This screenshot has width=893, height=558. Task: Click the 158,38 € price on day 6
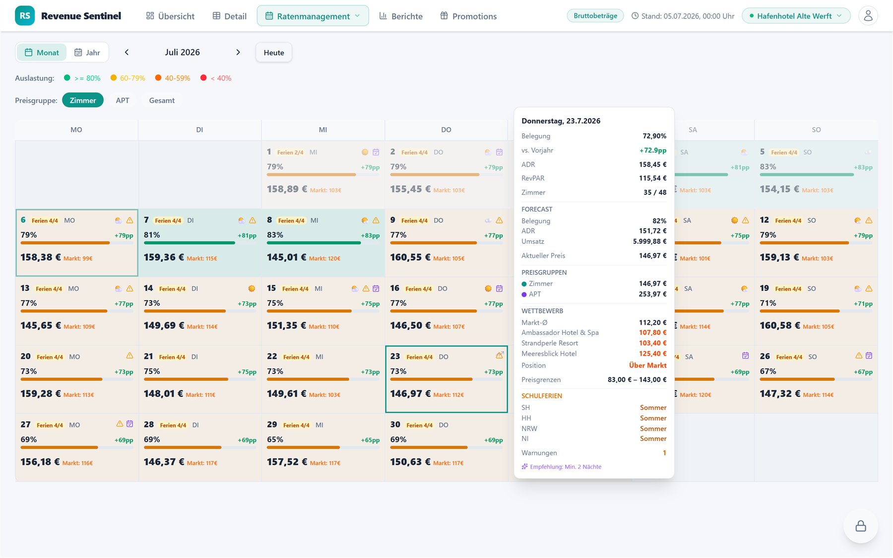point(41,257)
